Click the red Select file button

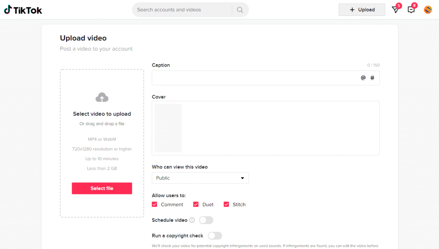click(102, 188)
